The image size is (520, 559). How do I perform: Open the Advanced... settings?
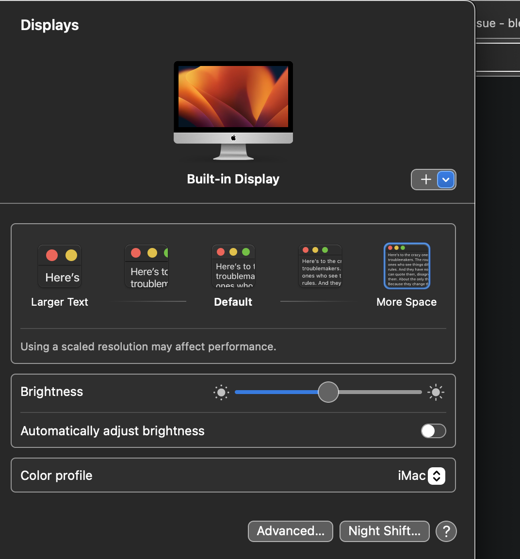pyautogui.click(x=290, y=531)
